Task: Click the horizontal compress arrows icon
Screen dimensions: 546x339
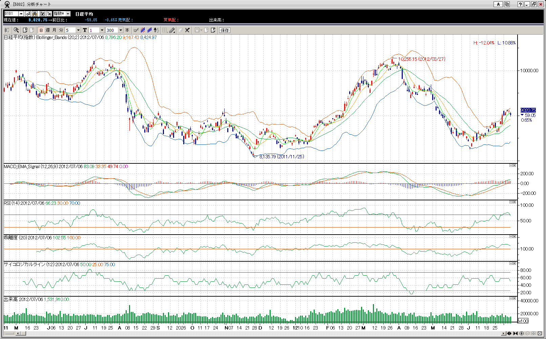Action: click(x=516, y=334)
